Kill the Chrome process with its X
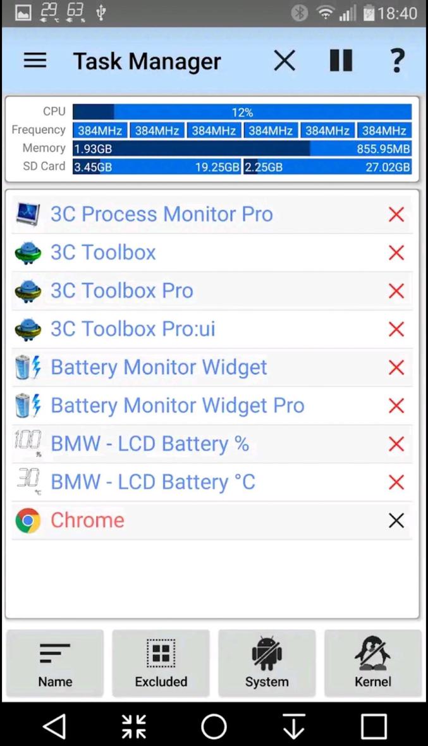 click(396, 520)
